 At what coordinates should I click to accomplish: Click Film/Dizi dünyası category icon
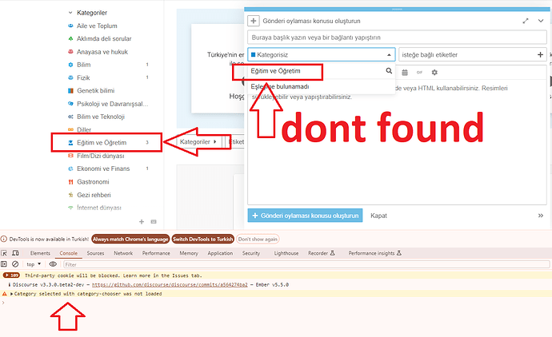(x=70, y=156)
